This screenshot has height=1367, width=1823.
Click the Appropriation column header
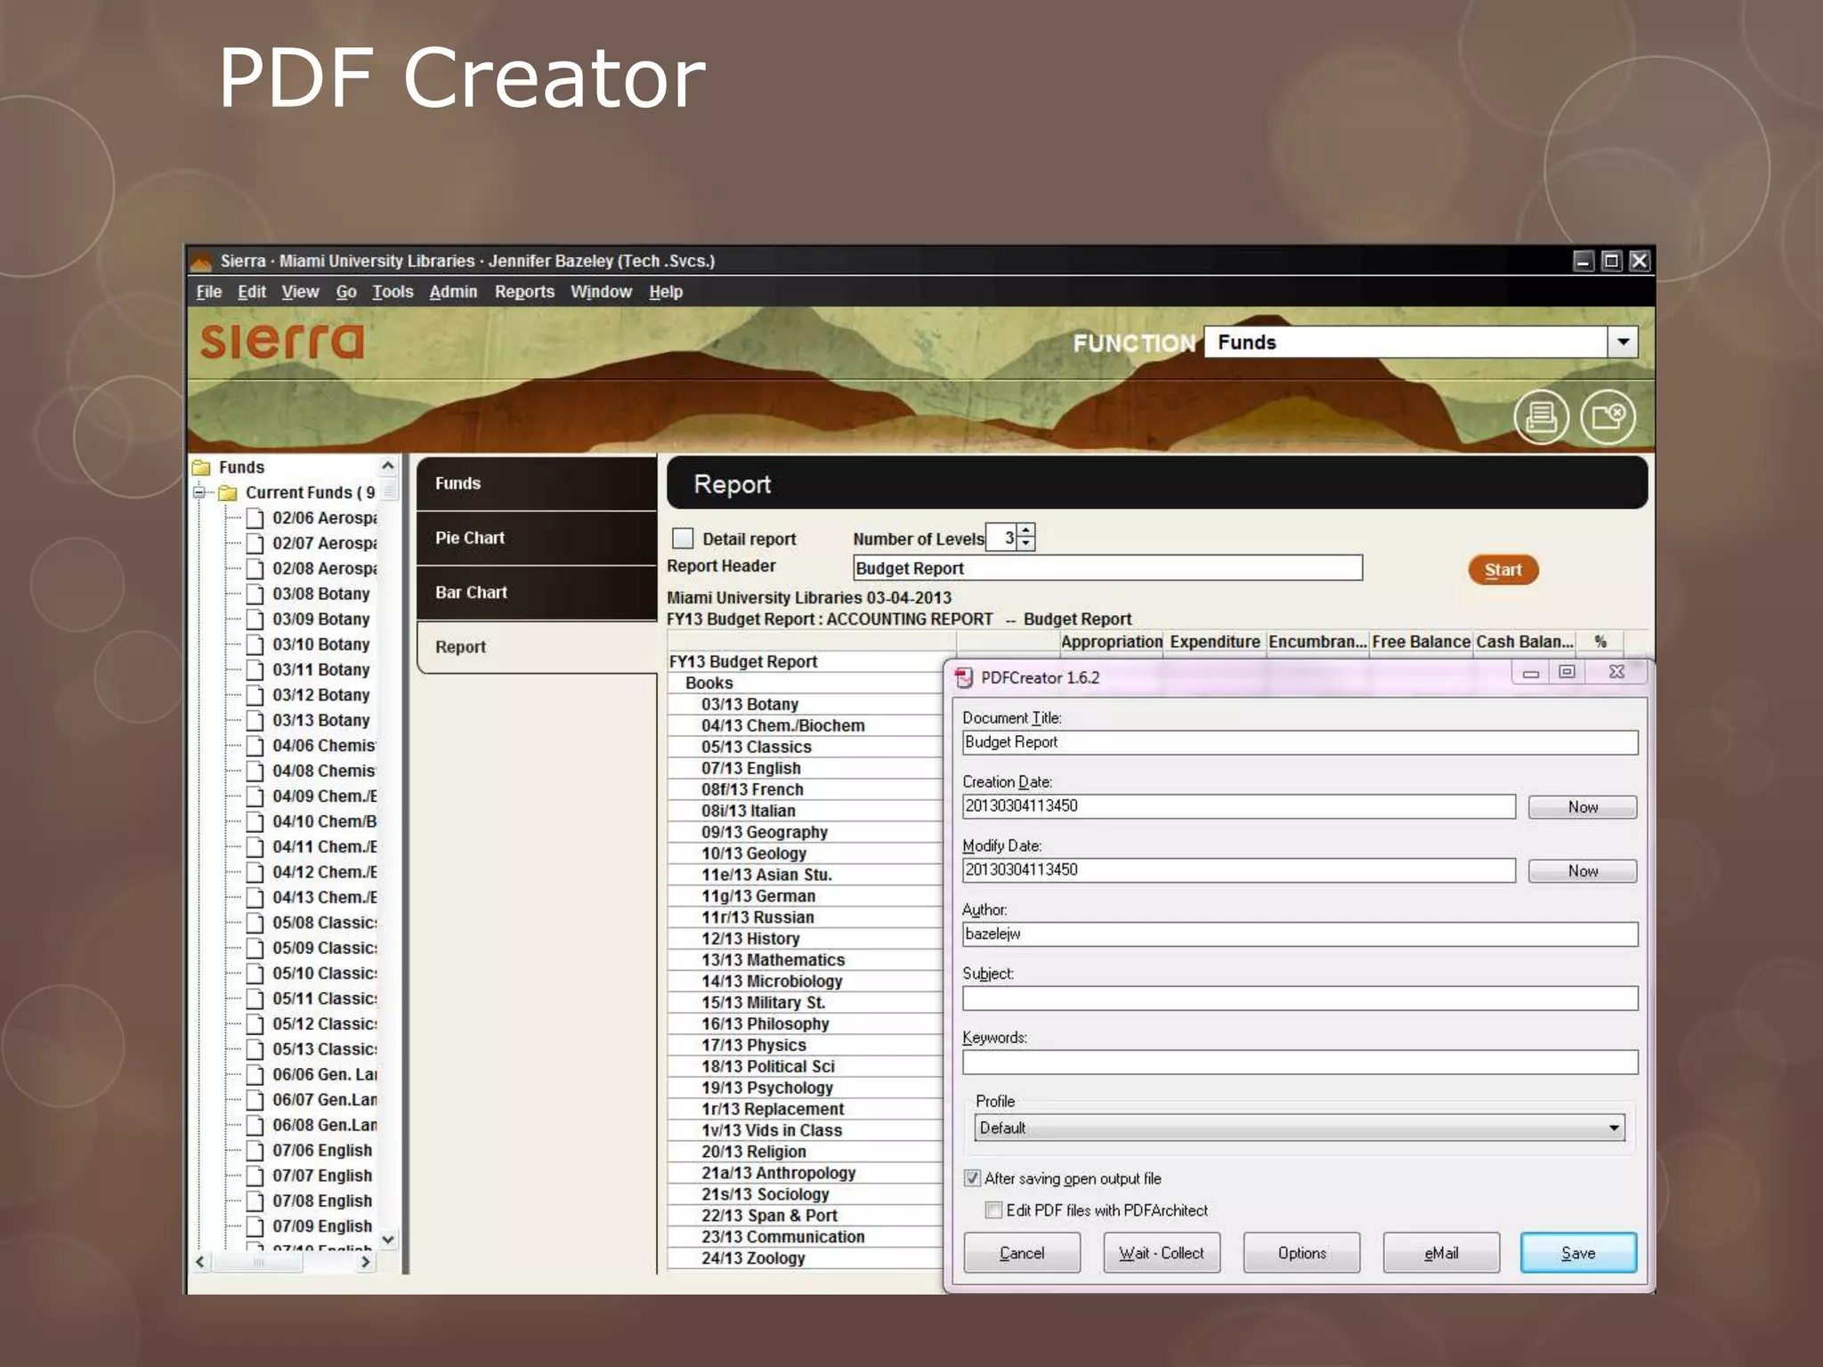click(x=1111, y=642)
